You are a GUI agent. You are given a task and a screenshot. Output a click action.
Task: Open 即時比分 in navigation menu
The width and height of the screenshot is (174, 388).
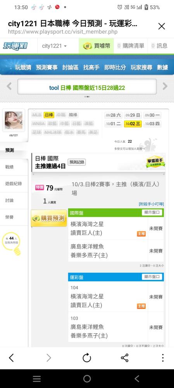115,67
